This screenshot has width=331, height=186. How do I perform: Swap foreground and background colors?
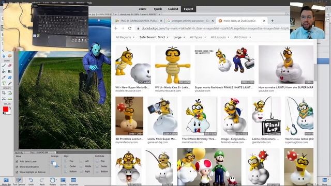[10, 108]
